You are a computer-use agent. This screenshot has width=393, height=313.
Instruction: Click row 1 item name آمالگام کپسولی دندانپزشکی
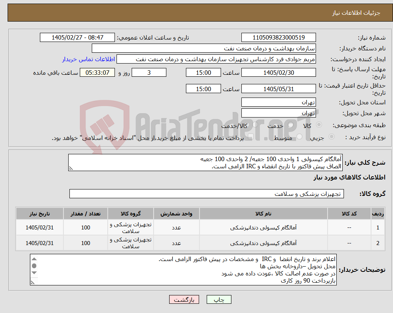click(x=263, y=227)
